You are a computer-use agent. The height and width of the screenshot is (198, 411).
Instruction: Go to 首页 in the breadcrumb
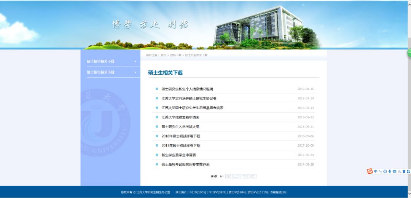coord(164,55)
